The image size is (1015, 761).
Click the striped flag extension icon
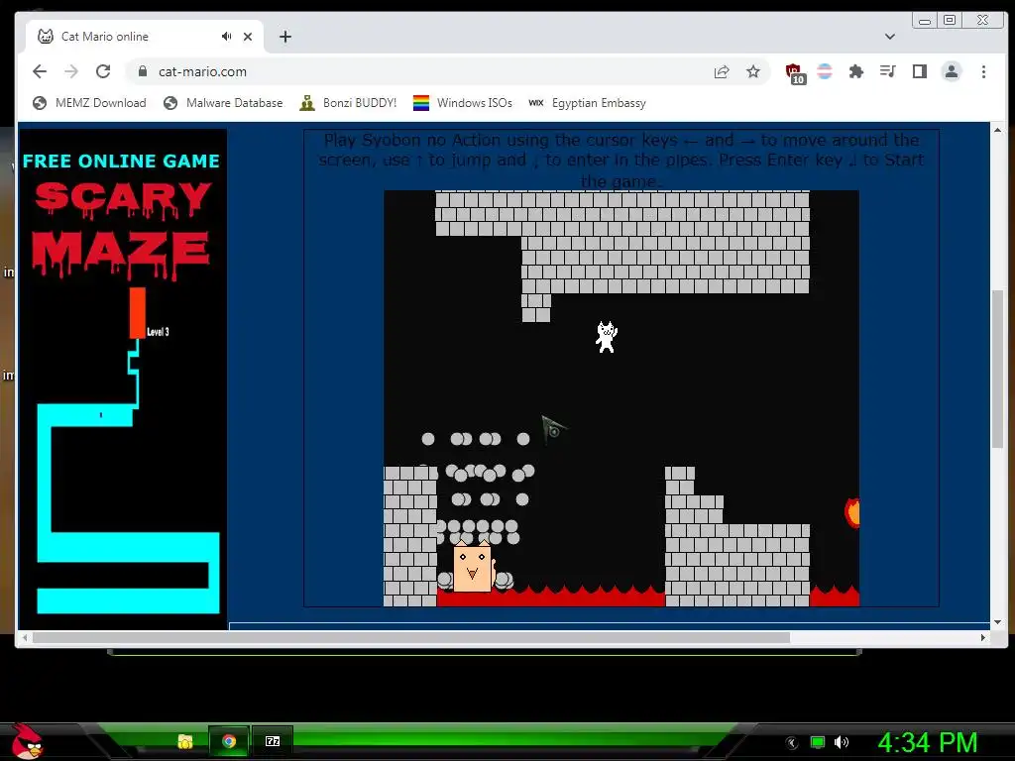(x=825, y=71)
